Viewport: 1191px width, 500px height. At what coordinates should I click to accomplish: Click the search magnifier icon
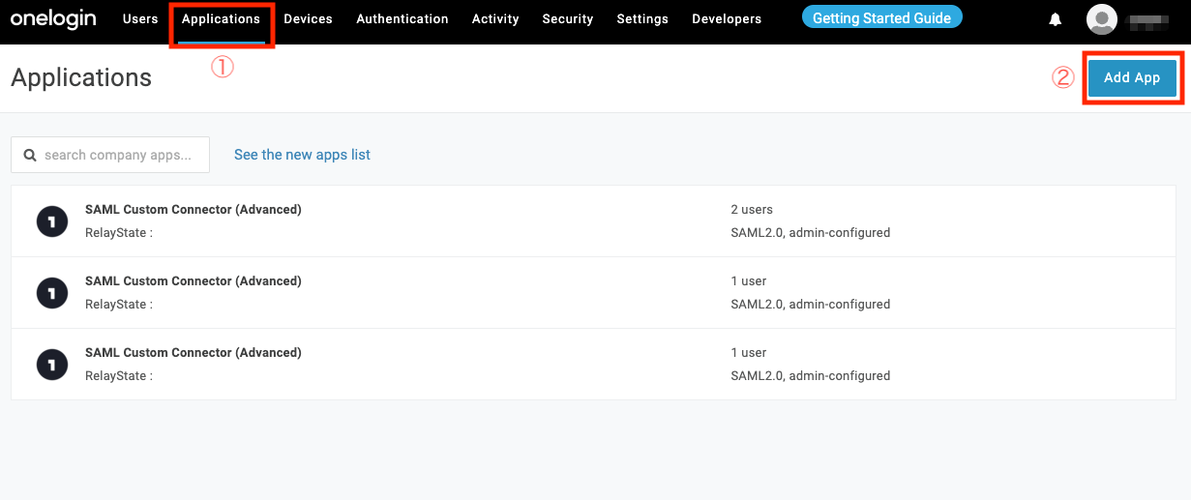[x=30, y=155]
